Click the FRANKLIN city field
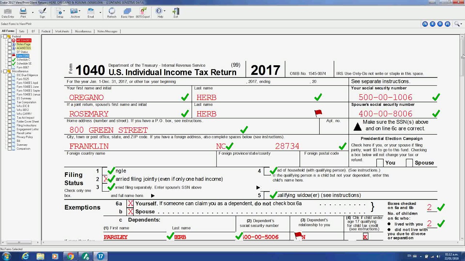This screenshot has height=261, width=465. tap(89, 146)
